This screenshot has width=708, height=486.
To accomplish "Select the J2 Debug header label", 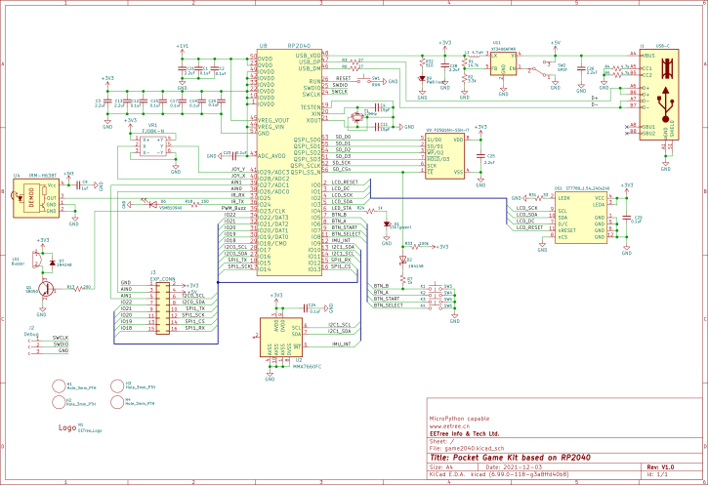I will click(x=31, y=331).
